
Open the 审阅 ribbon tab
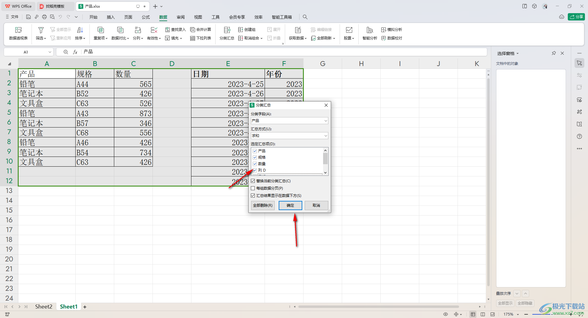pyautogui.click(x=181, y=17)
